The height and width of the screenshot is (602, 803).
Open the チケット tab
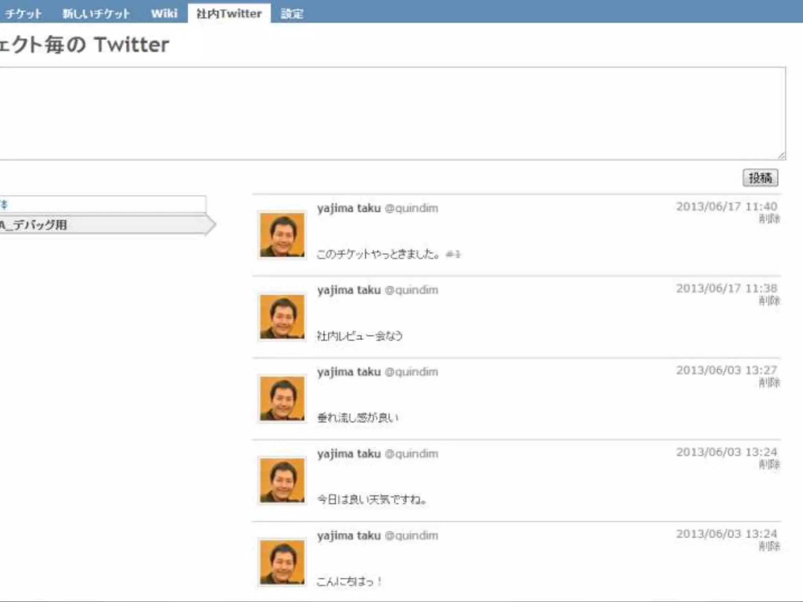(x=23, y=14)
